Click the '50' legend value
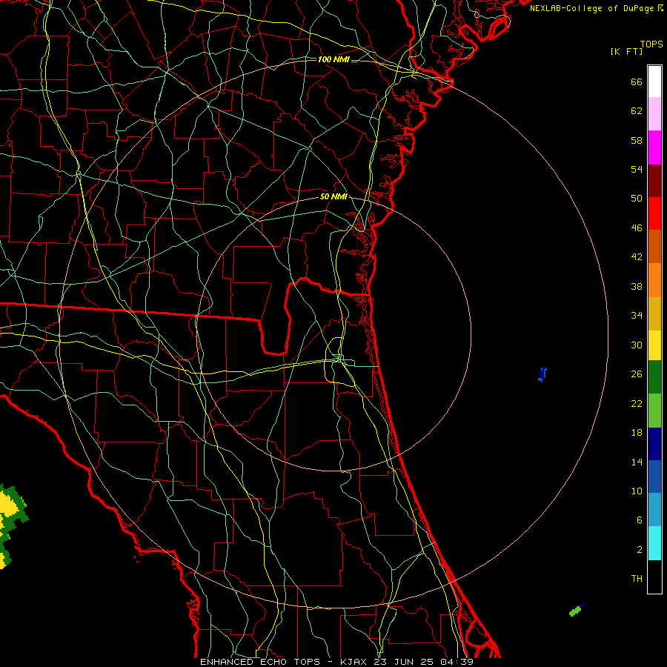The image size is (667, 667). tap(637, 199)
